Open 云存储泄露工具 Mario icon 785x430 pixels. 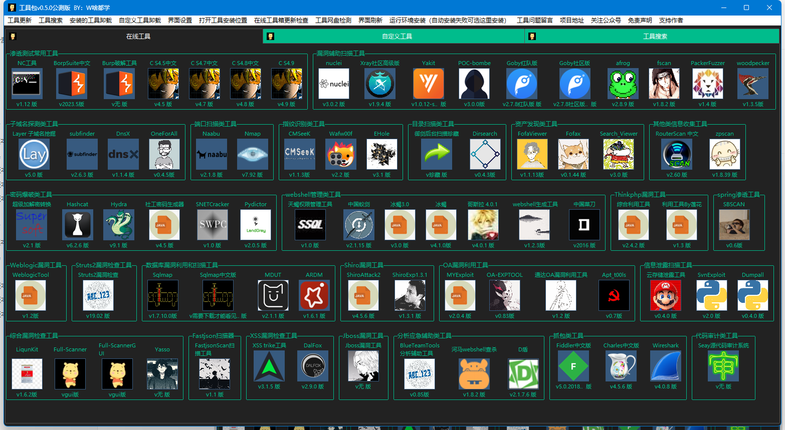pos(666,295)
